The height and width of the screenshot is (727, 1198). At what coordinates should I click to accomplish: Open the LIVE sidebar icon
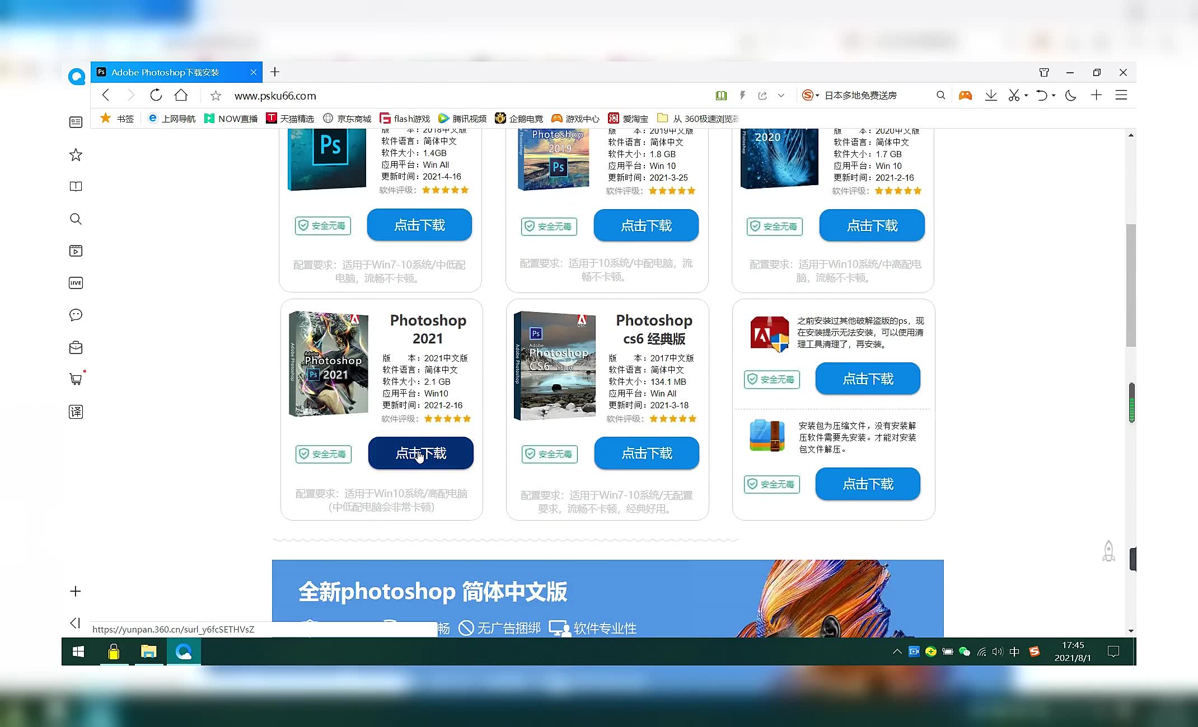(76, 283)
